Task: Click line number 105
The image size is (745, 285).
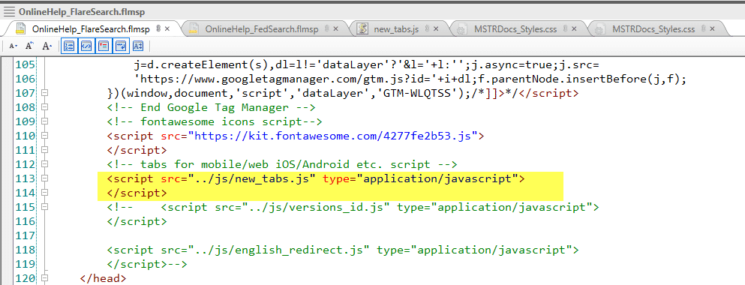Action: [26, 65]
